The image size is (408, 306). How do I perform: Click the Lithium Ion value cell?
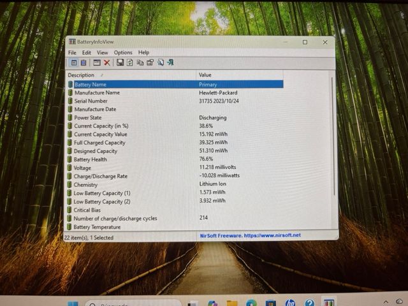pos(212,184)
